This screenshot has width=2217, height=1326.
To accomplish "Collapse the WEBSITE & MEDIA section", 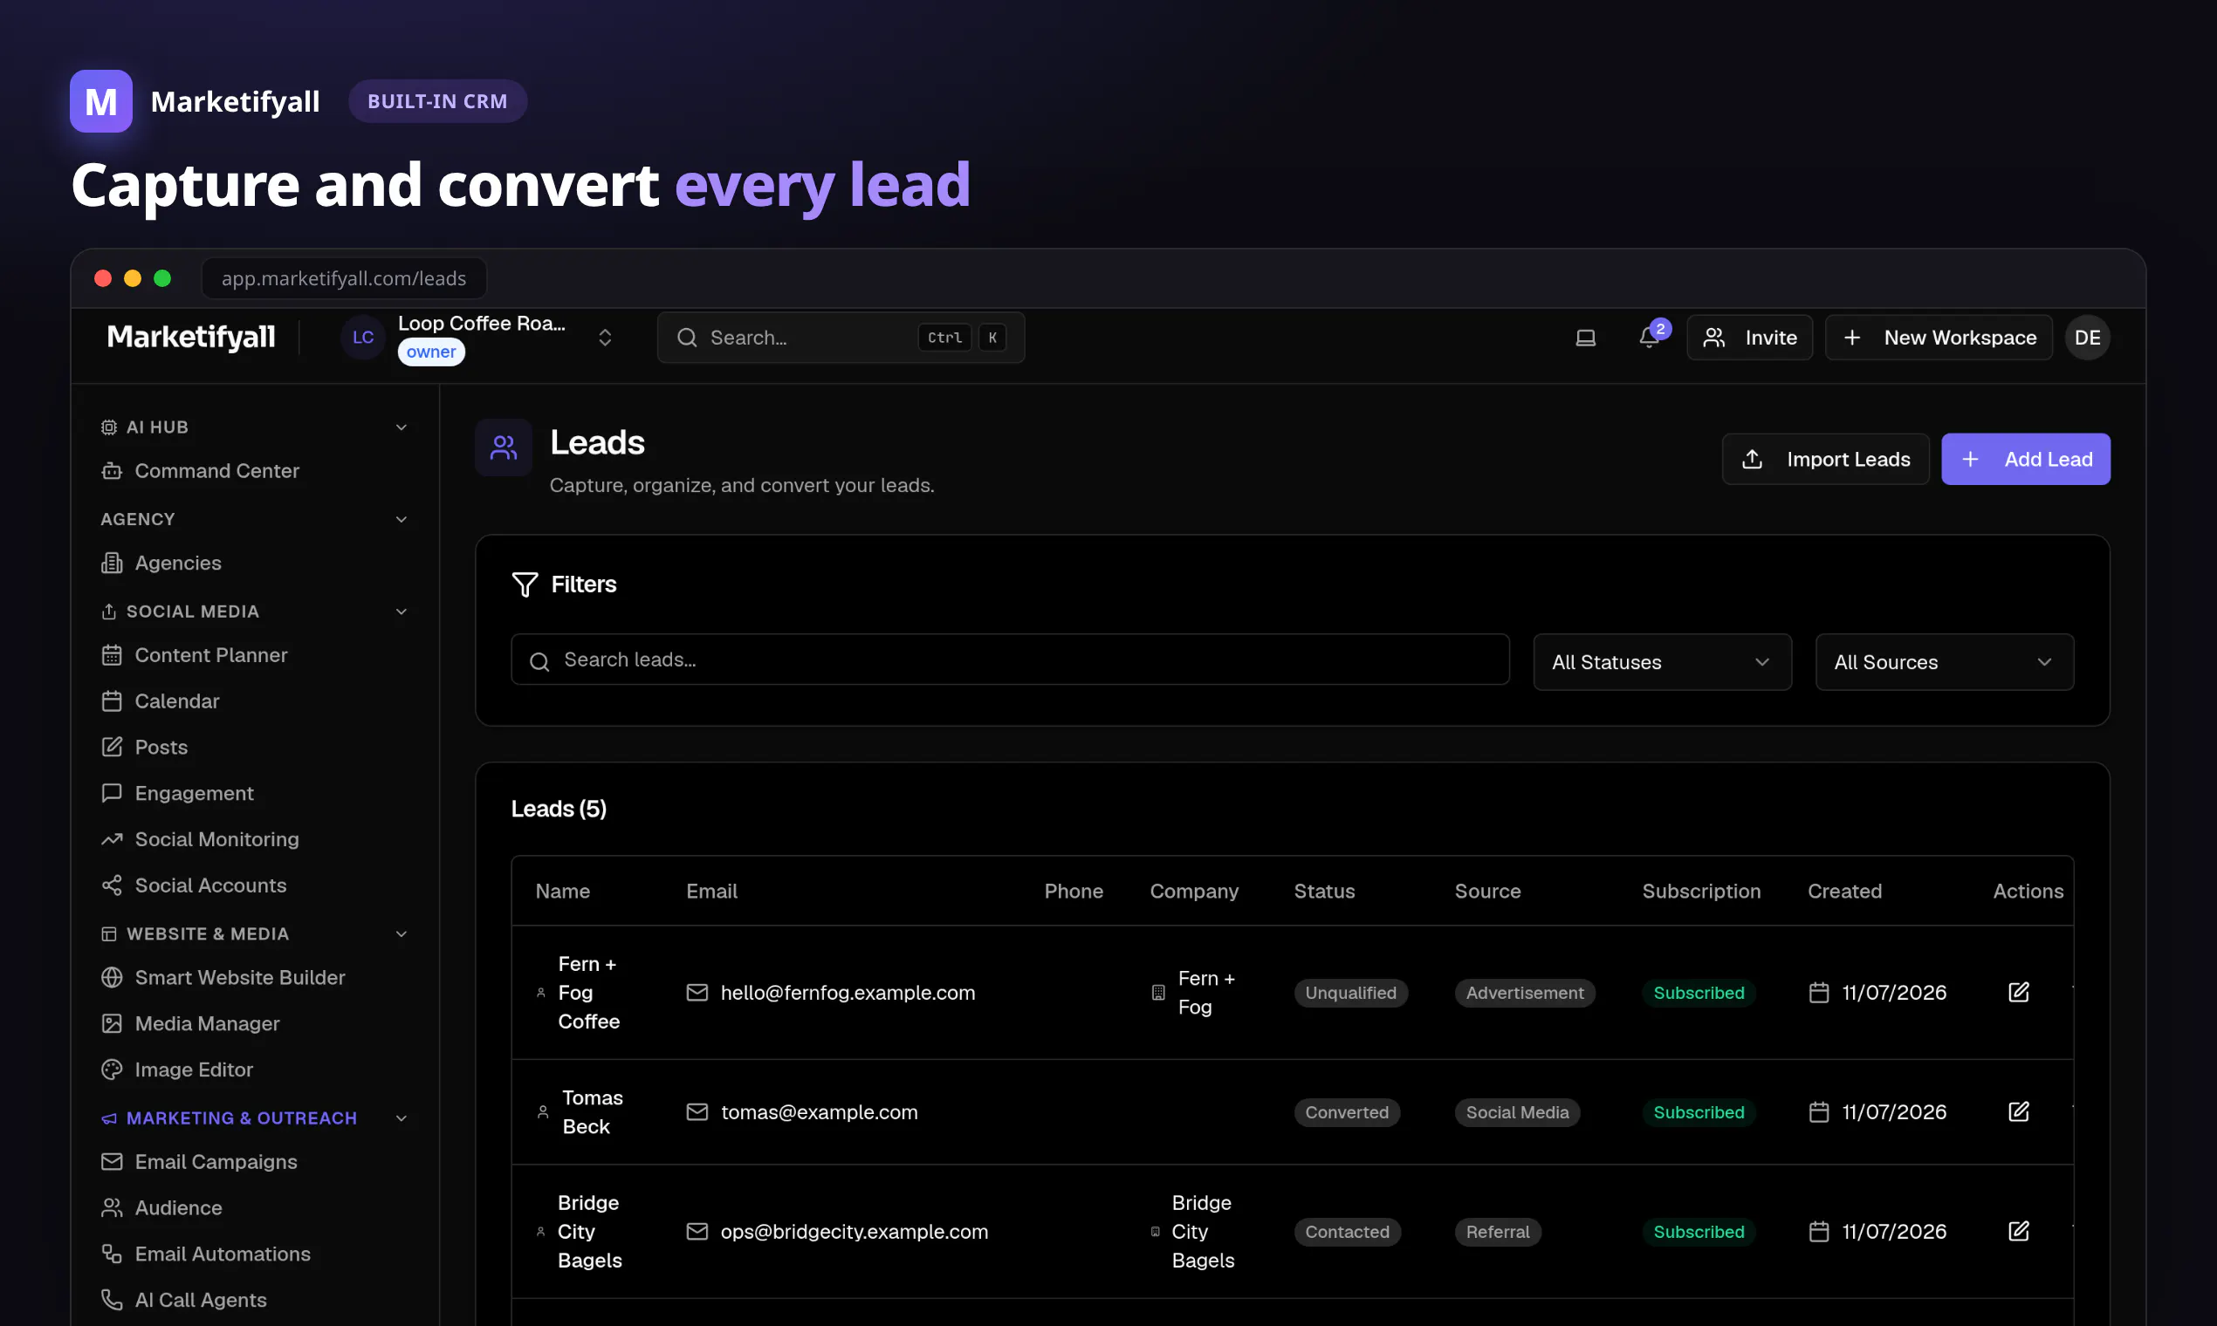I will click(402, 933).
